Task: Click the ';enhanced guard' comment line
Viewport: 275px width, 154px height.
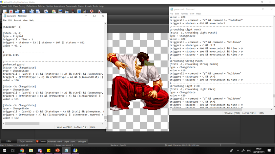Action: point(14,65)
